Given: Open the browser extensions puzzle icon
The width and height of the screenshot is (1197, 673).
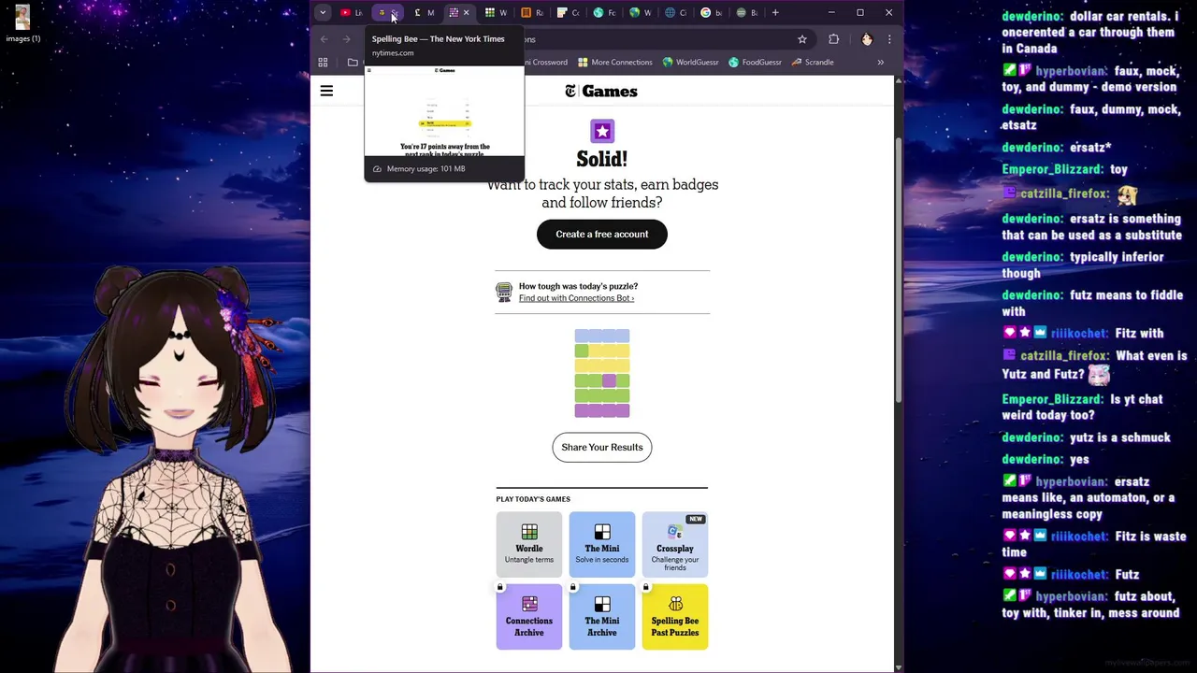Looking at the screenshot, I should click(834, 39).
